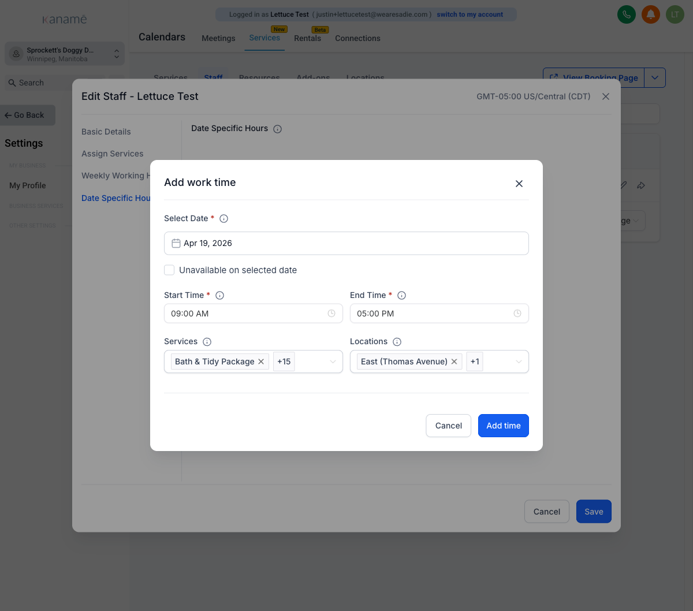The image size is (693, 611).
Task: Remove Bath & Tidy Package tag
Action: (x=261, y=362)
